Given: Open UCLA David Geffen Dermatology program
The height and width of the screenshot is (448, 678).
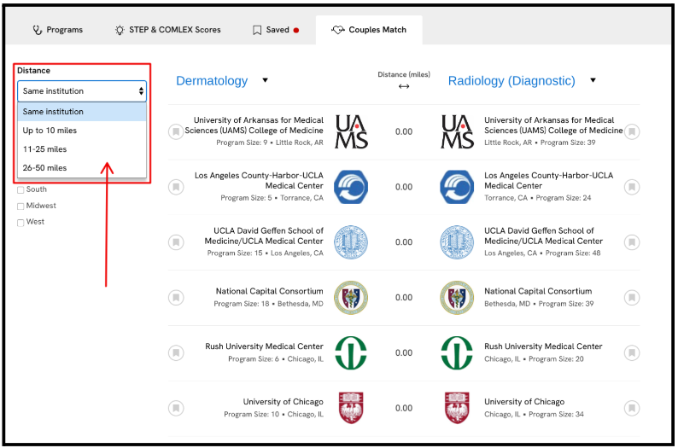Looking at the screenshot, I should (264, 236).
